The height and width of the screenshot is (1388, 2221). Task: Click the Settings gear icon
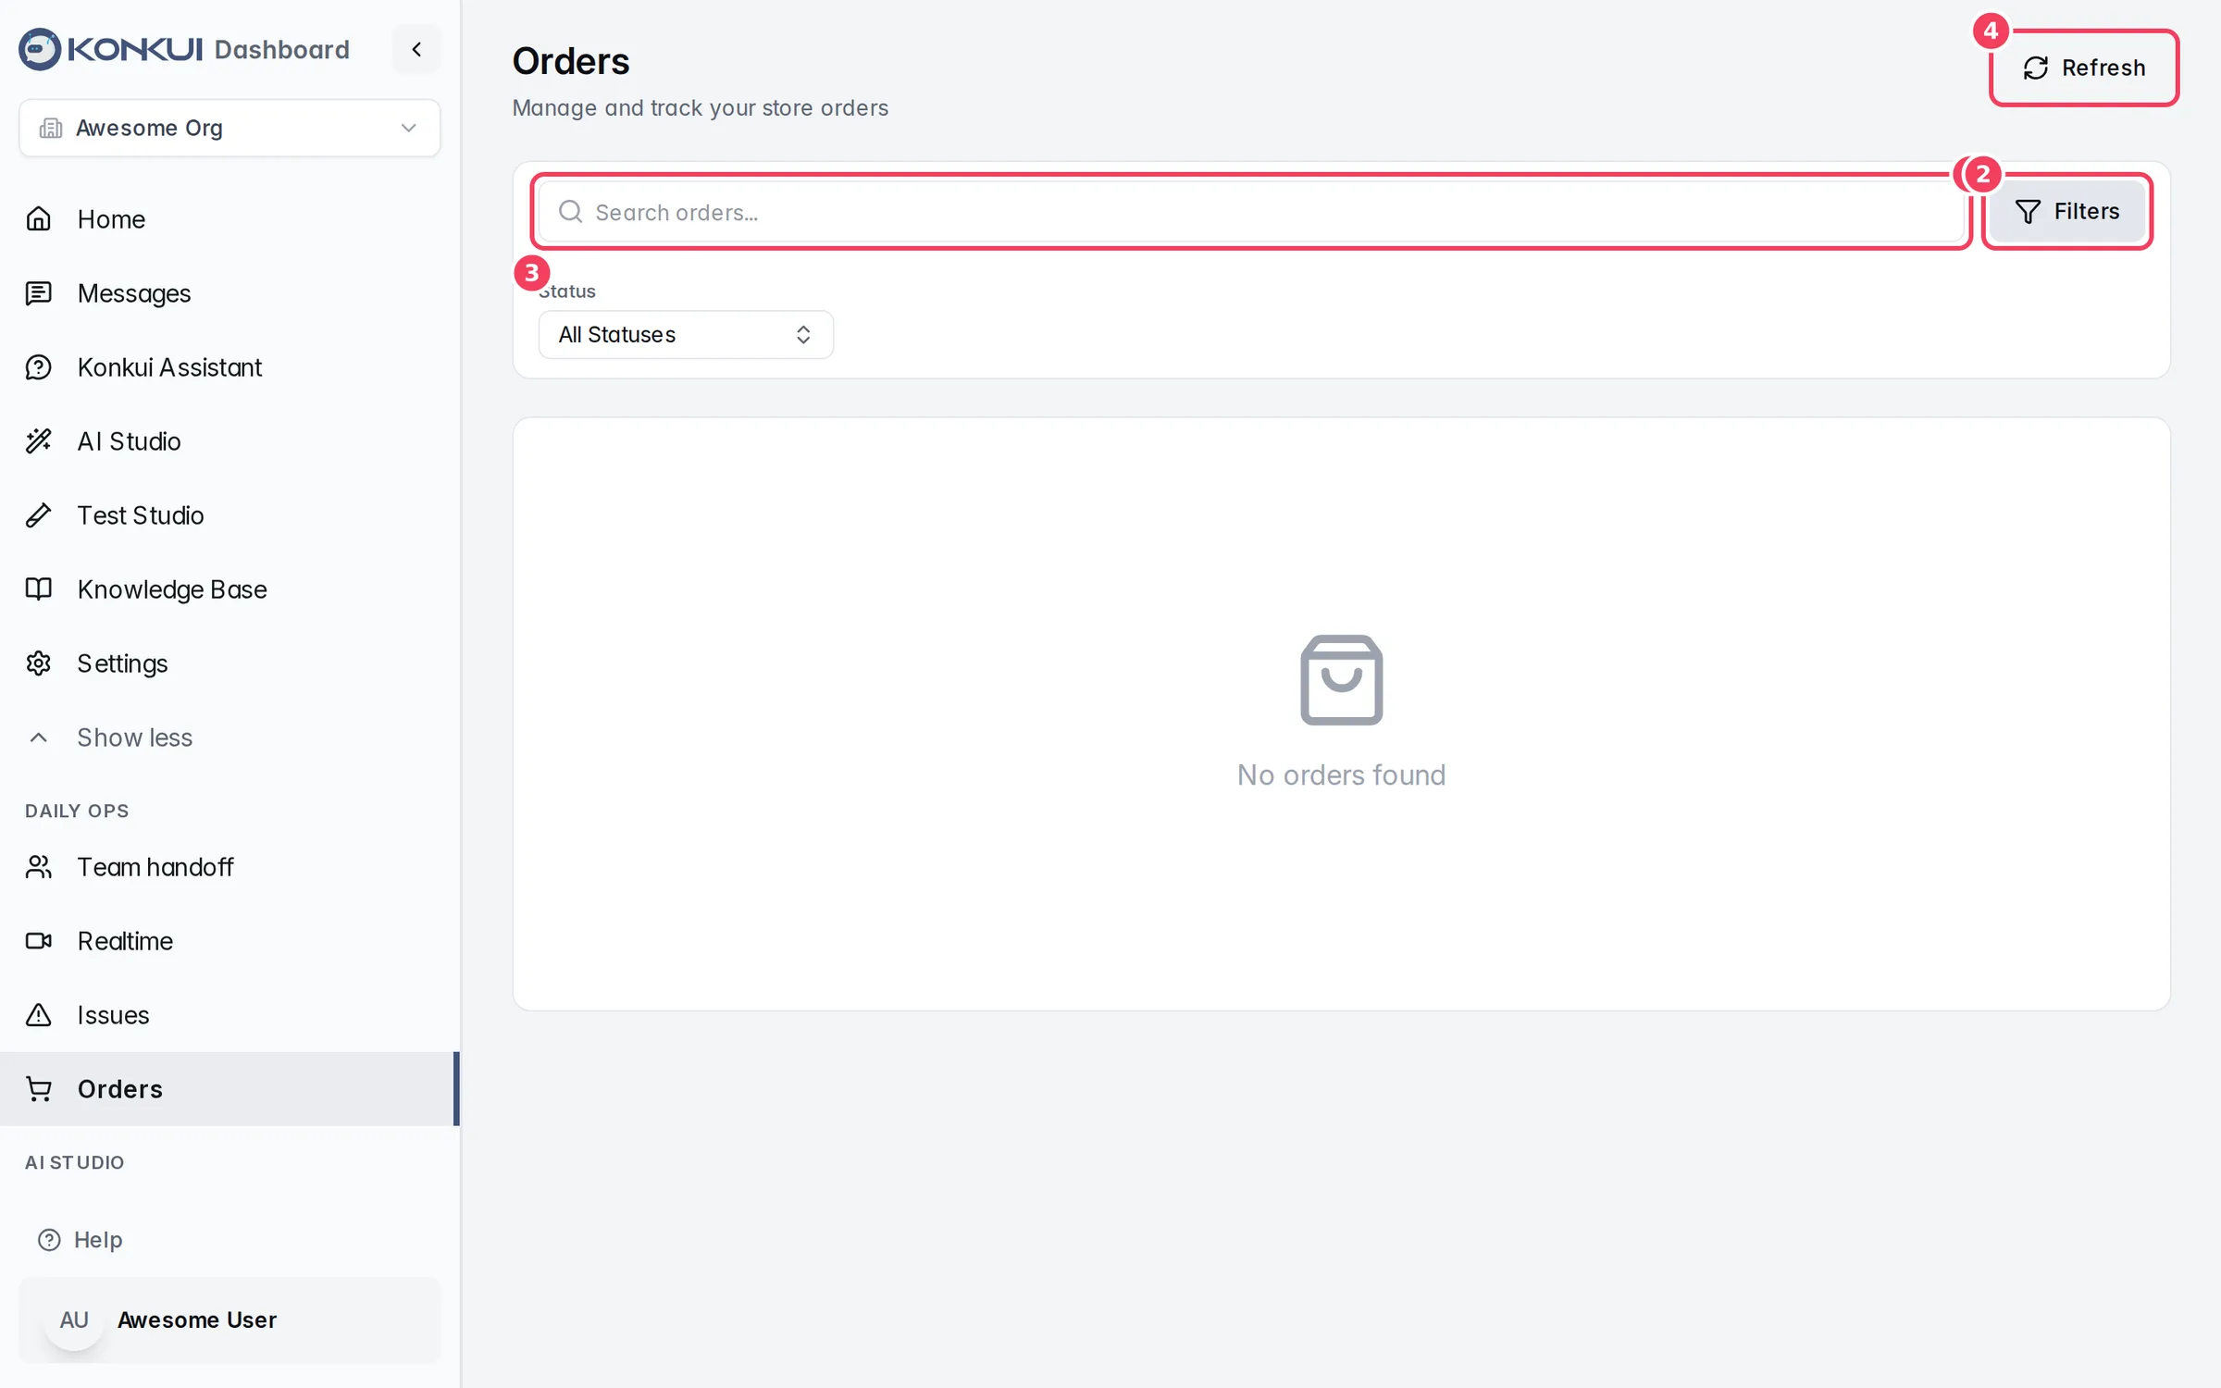point(39,663)
